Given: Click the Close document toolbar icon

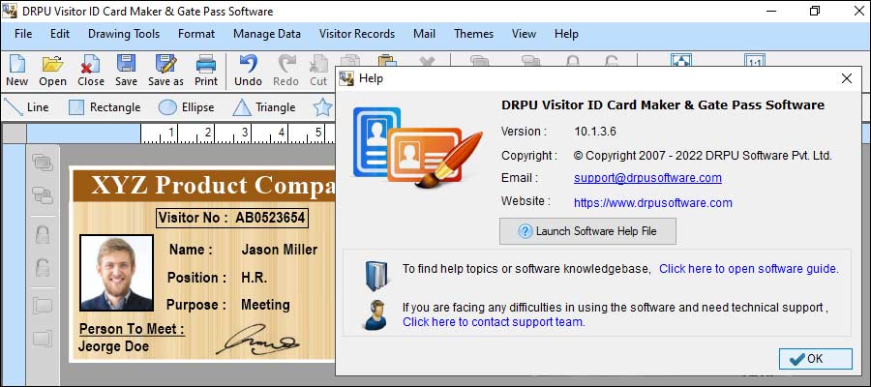Looking at the screenshot, I should pyautogui.click(x=91, y=70).
